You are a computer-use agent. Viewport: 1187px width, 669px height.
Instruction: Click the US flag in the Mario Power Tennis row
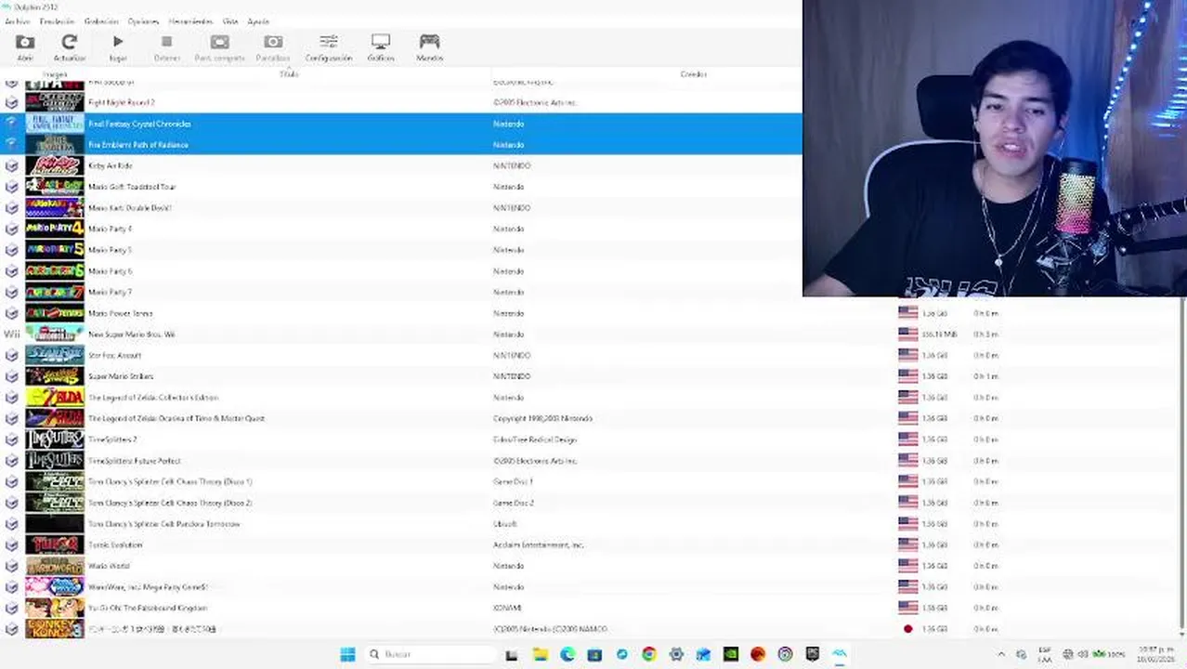[907, 313]
